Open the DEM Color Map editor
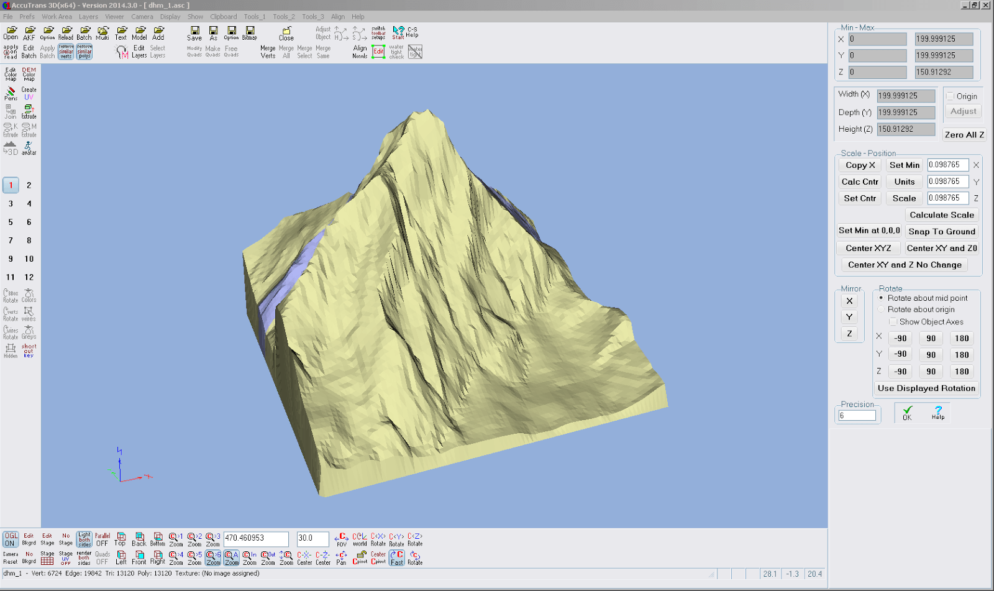Screen dimensions: 994x591 pyautogui.click(x=28, y=73)
